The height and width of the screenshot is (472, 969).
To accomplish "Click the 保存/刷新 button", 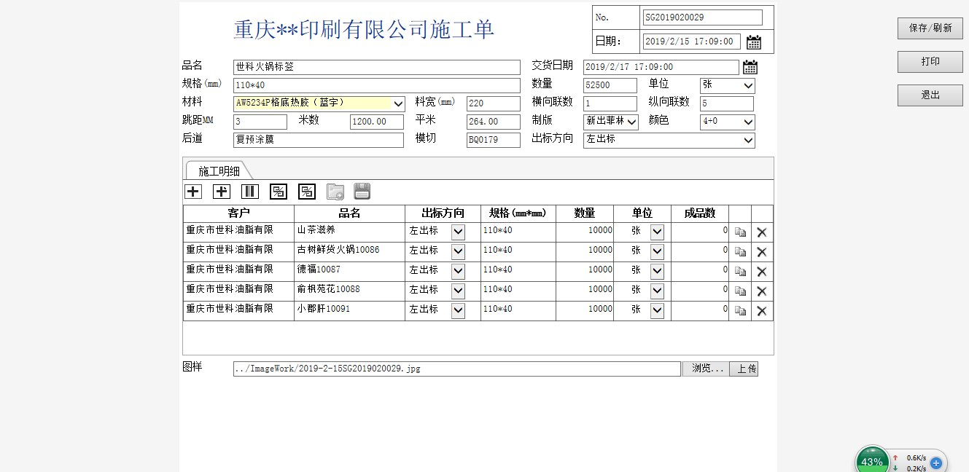I will tap(930, 28).
